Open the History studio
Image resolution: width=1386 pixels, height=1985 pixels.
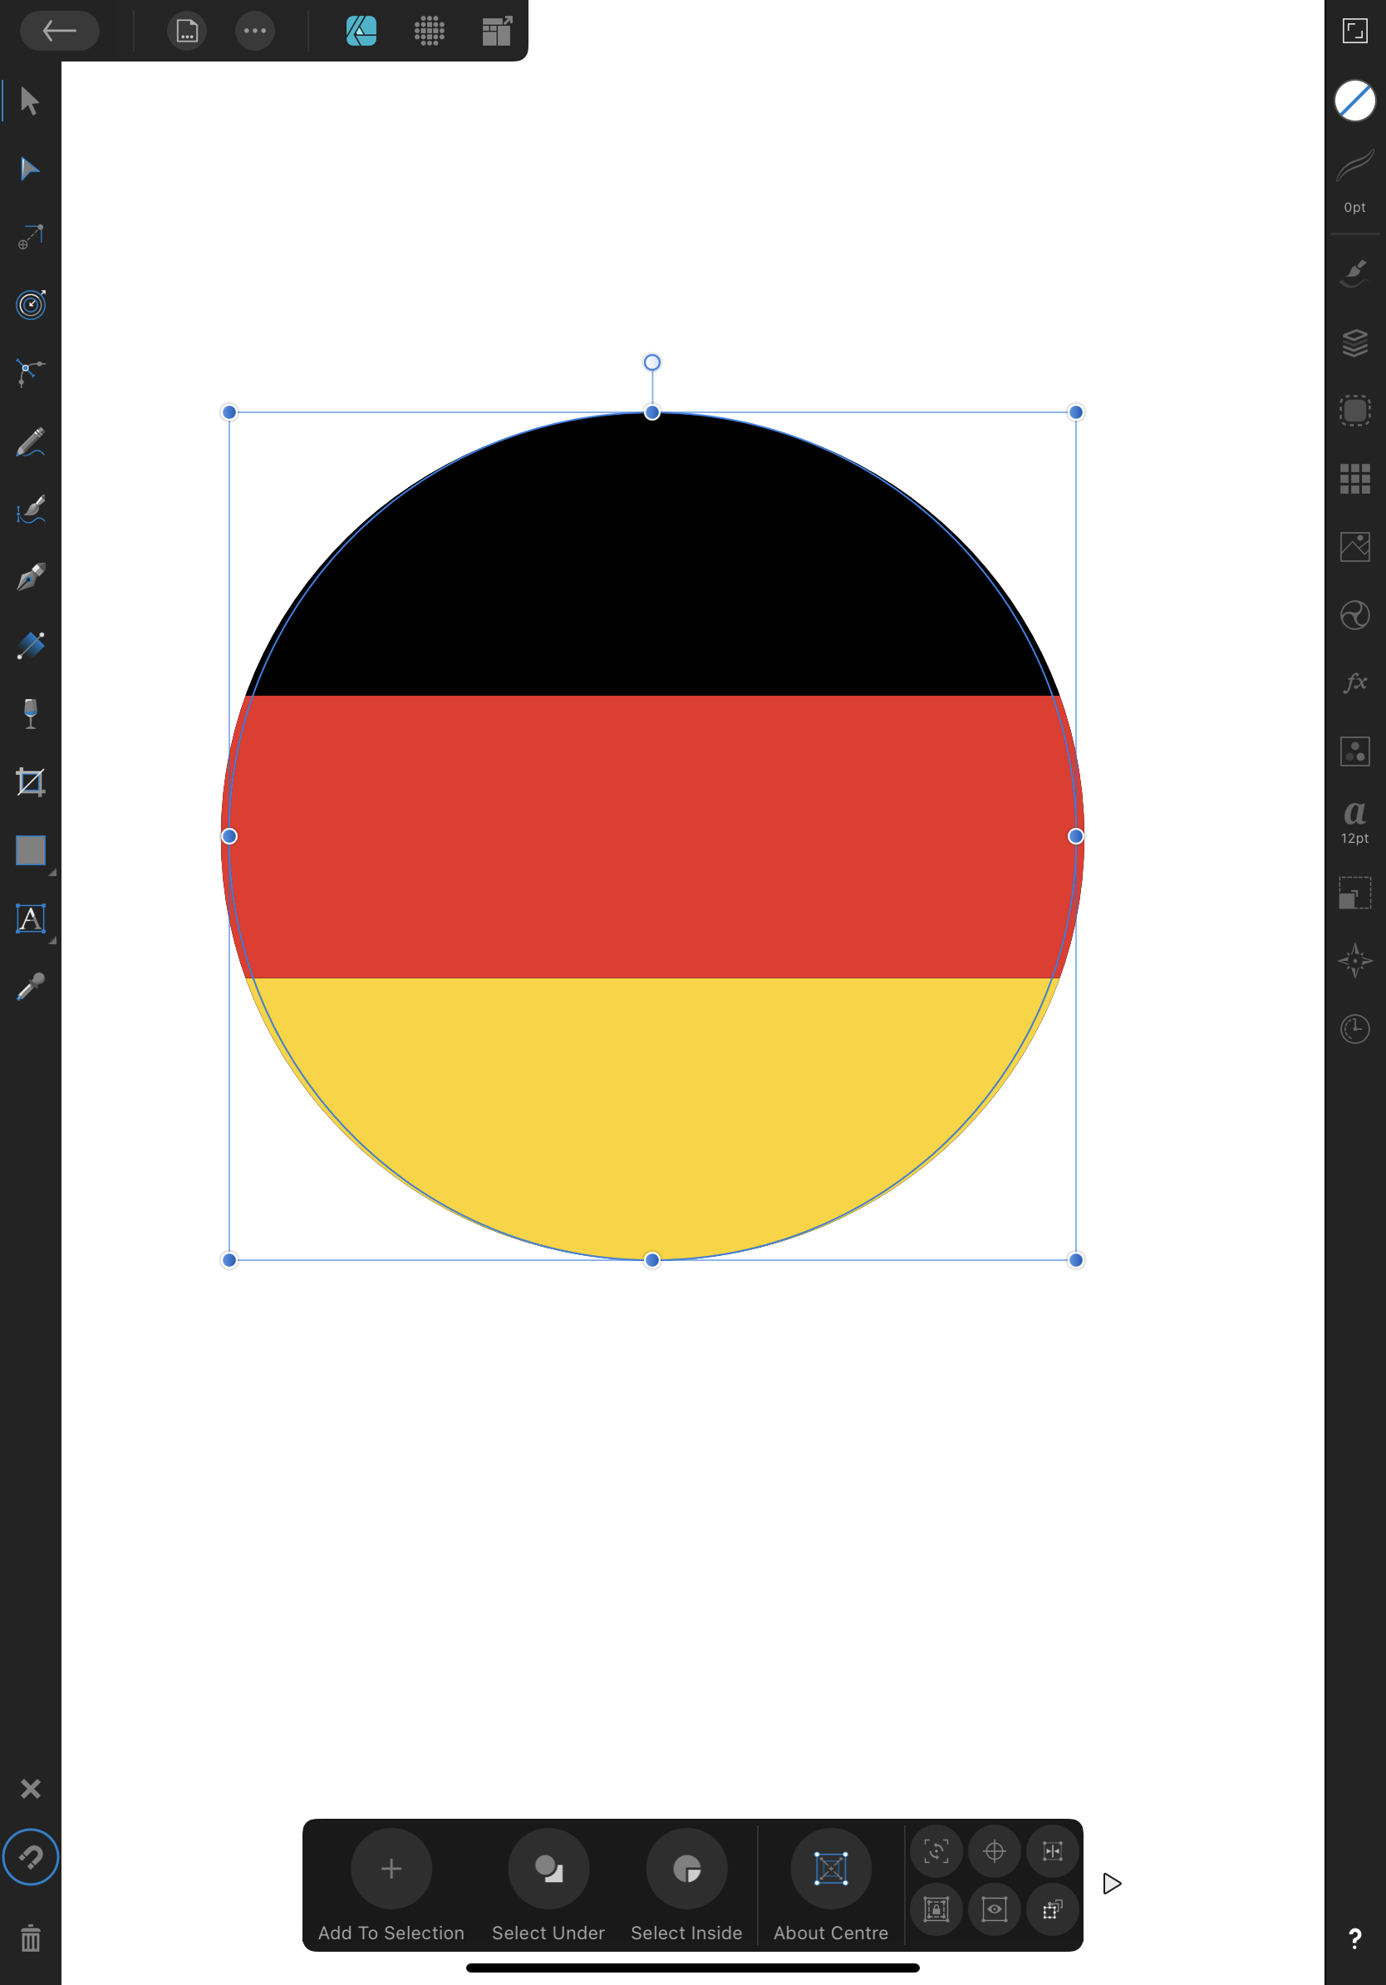pos(1354,1031)
